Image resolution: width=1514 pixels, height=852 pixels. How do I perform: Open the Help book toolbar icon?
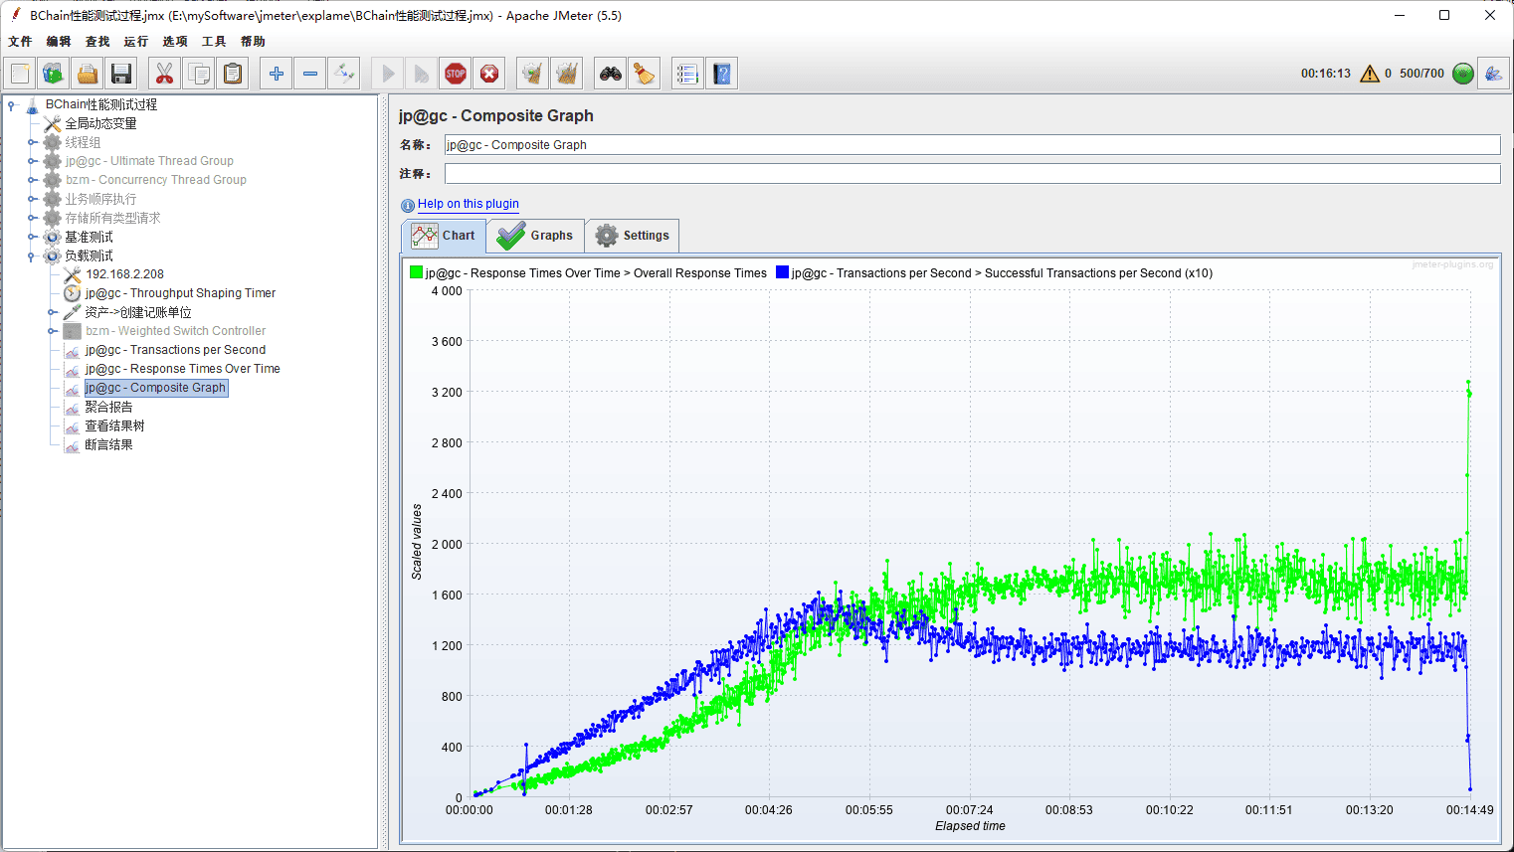[x=722, y=74]
